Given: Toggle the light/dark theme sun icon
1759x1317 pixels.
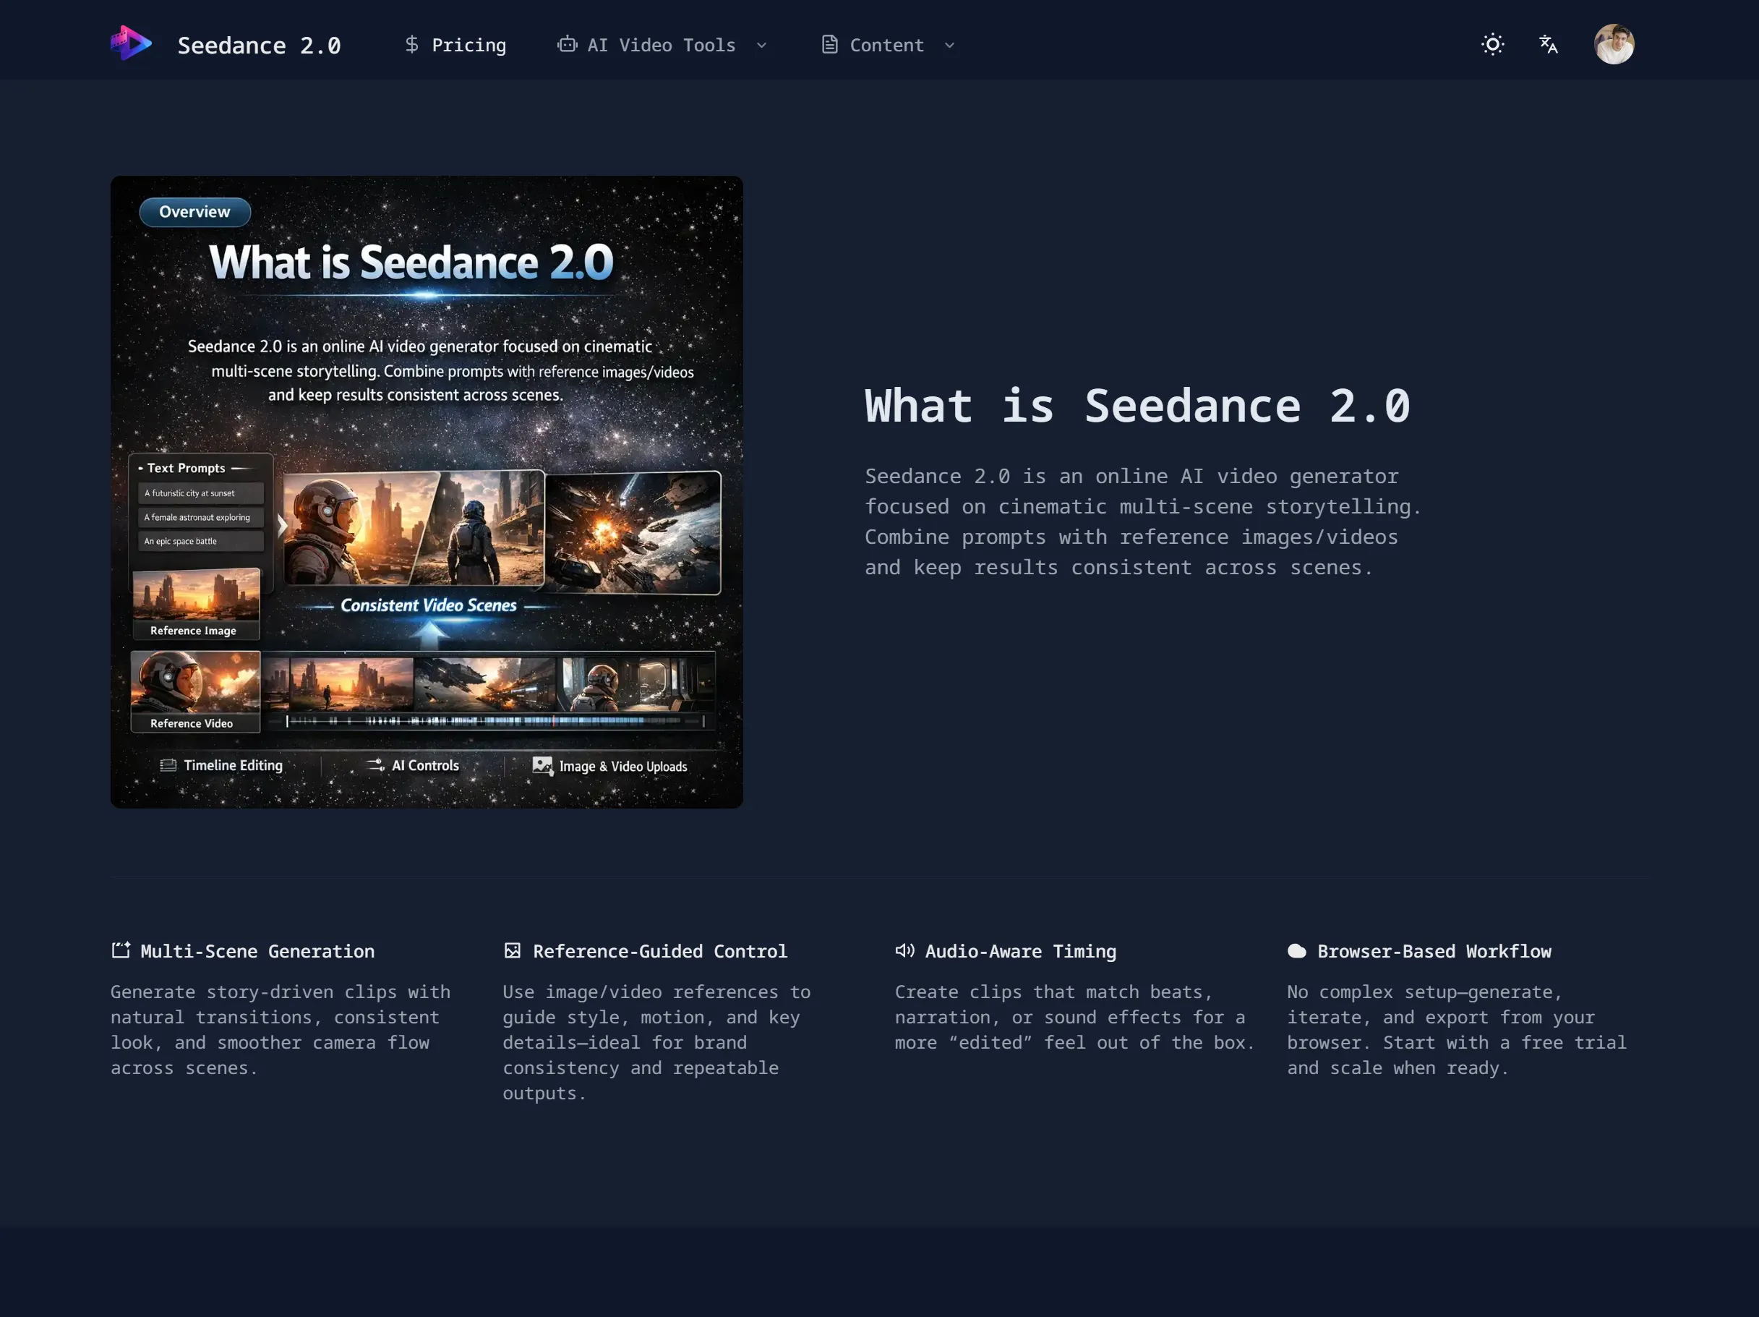Looking at the screenshot, I should 1493,45.
